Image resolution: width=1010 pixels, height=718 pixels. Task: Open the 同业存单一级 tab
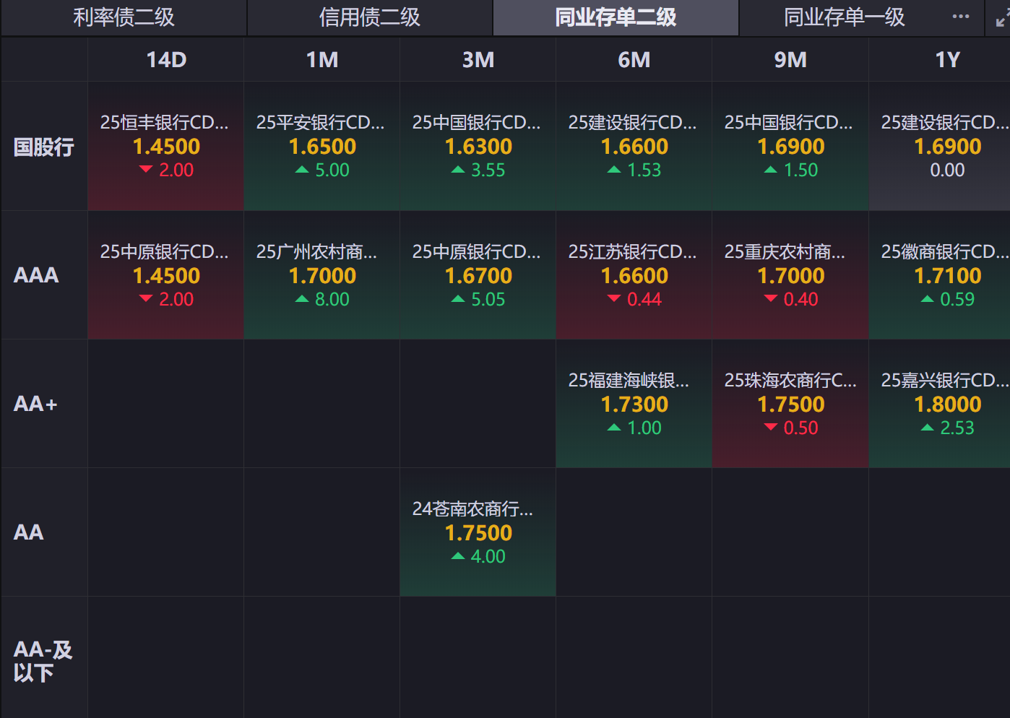(x=844, y=17)
